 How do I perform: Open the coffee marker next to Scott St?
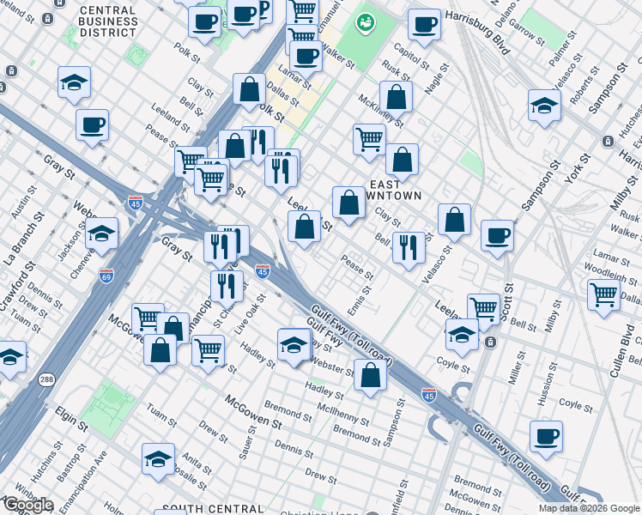tap(497, 238)
